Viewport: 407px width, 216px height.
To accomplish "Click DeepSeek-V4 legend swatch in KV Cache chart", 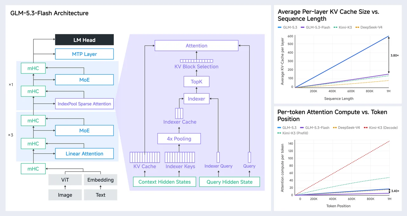I will tap(357, 27).
